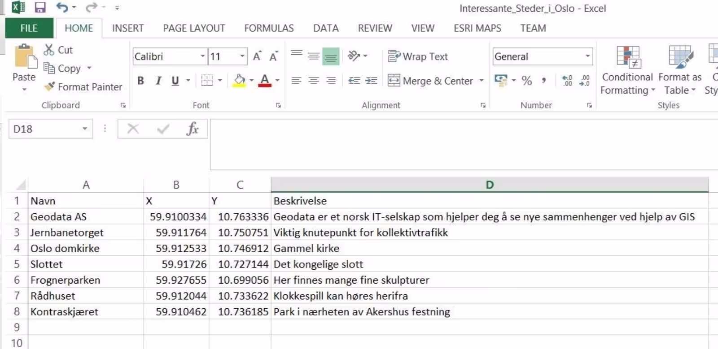718x349 pixels.
Task: Open Customize Quick Access Toolbar arrow
Action: tap(117, 8)
